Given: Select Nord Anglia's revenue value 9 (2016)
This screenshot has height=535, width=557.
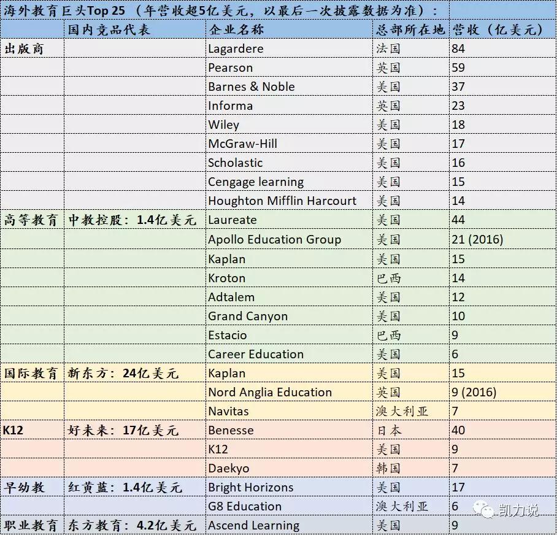Looking at the screenshot, I should (474, 392).
